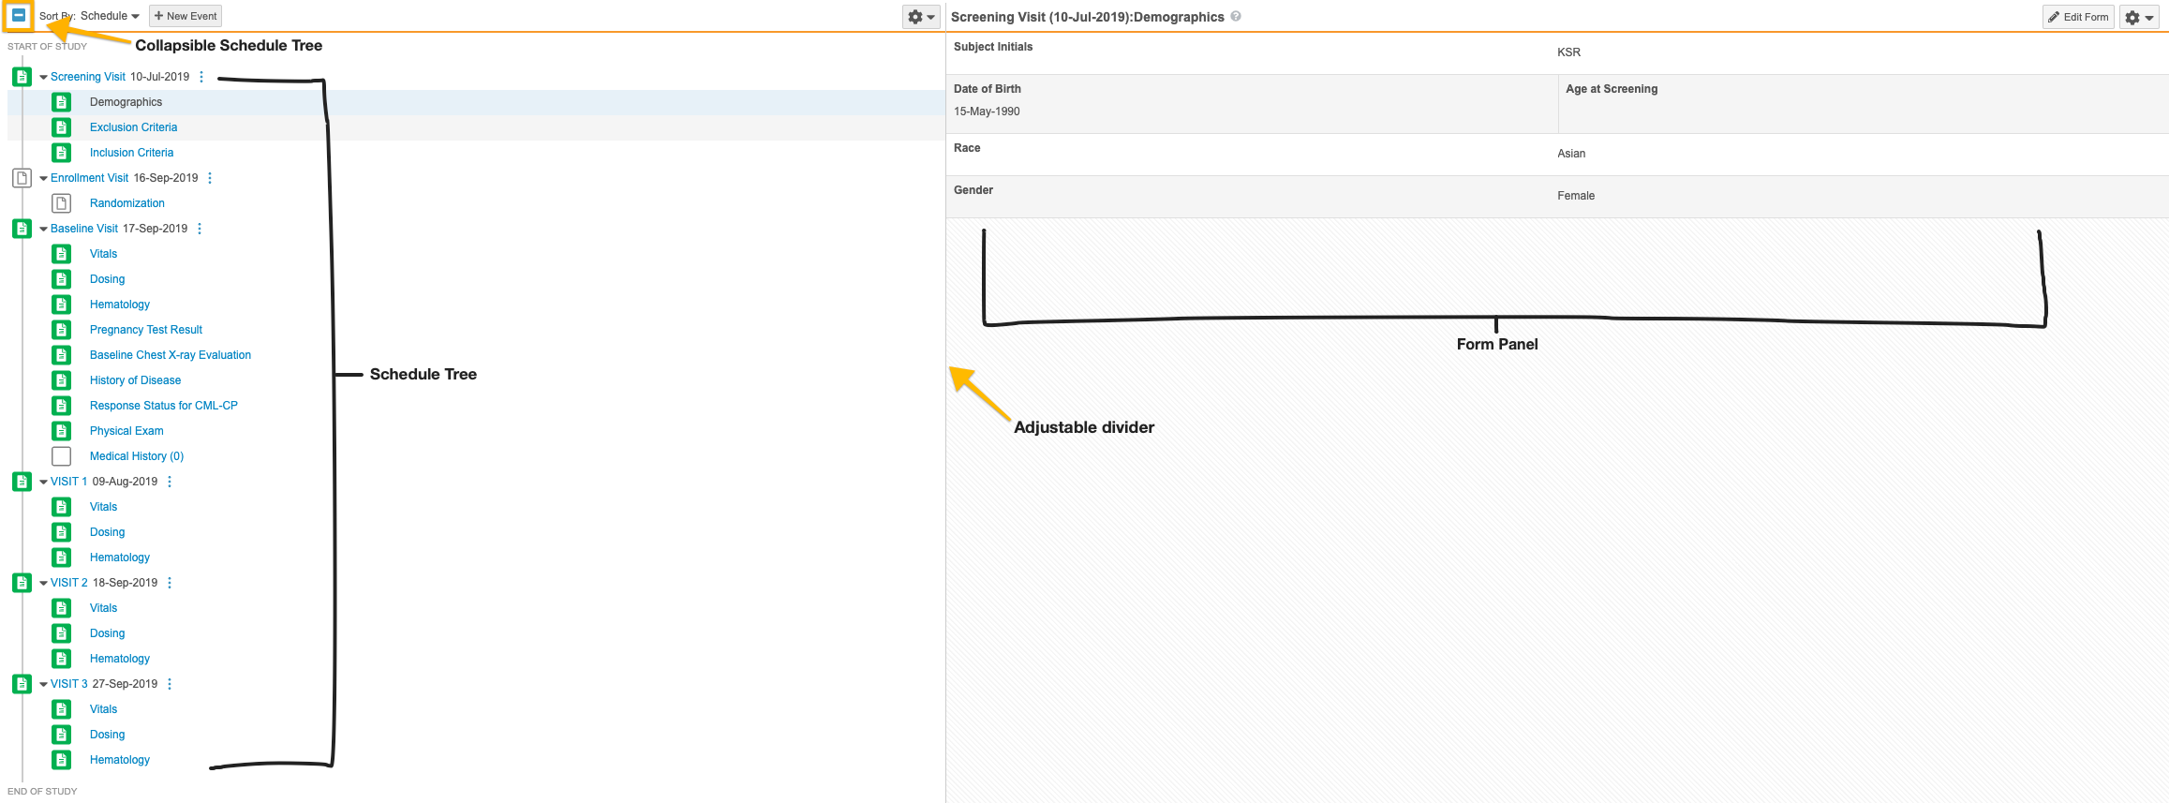Click the green status icon for Baseline Visit
This screenshot has height=803, width=2169.
coord(22,229)
